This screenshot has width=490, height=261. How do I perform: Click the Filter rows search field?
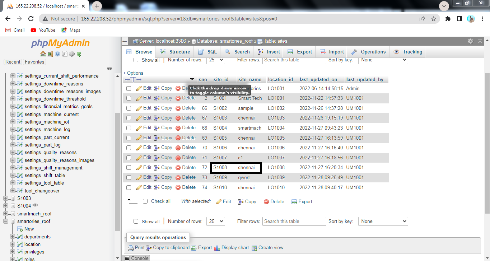point(294,60)
